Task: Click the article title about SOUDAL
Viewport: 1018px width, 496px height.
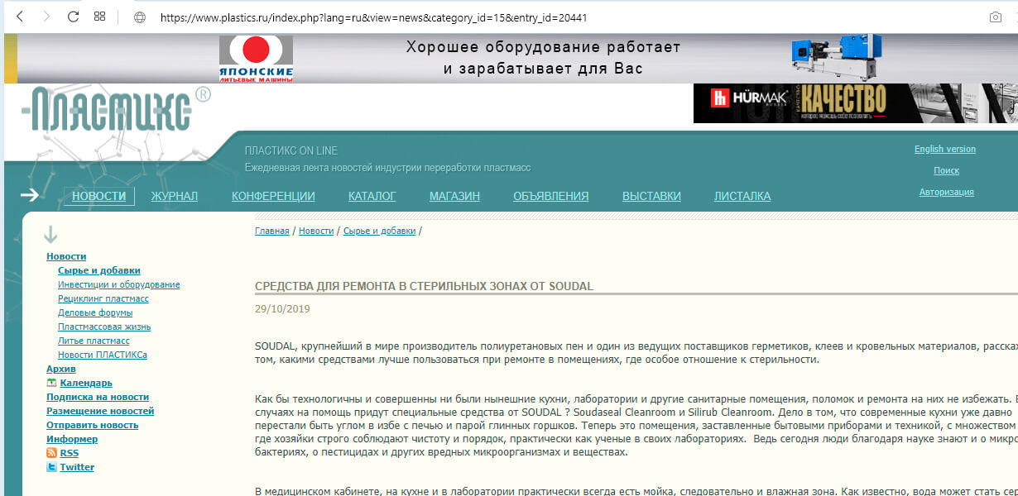Action: click(x=424, y=287)
